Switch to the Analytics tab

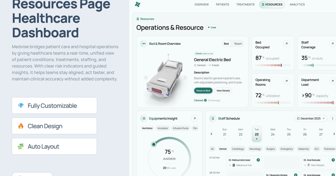[x=297, y=4]
